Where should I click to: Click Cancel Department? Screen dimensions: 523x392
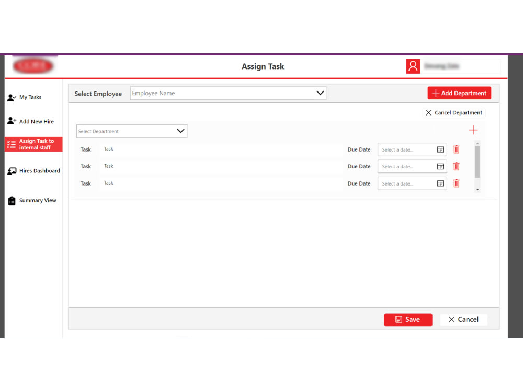click(x=454, y=113)
